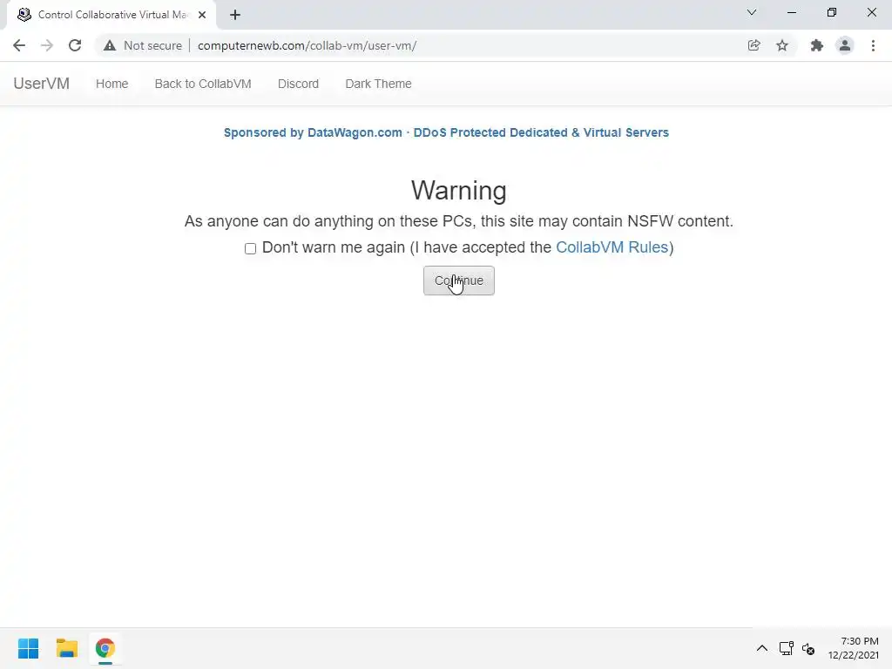
Task: Reload the page with the refresh icon
Action: click(75, 45)
